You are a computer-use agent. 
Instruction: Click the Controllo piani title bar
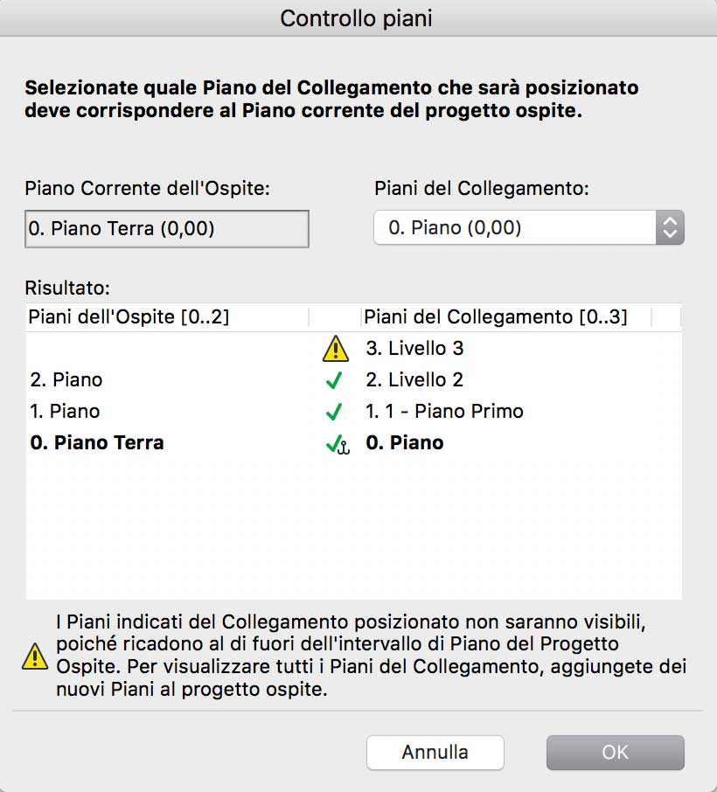tap(357, 18)
